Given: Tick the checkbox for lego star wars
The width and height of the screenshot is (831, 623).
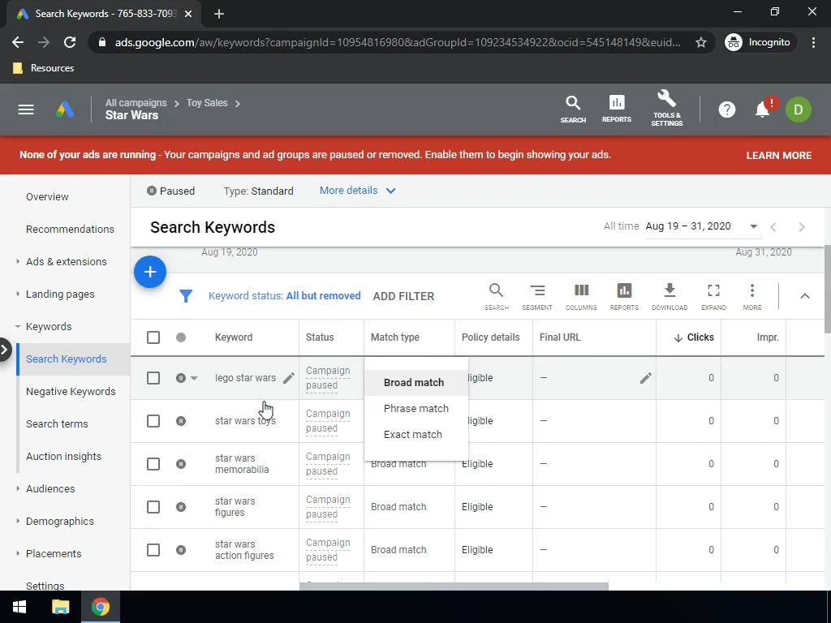Looking at the screenshot, I should pos(153,378).
